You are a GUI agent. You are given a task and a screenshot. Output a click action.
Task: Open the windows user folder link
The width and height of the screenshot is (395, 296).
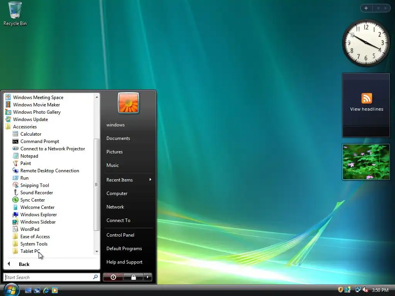115,125
